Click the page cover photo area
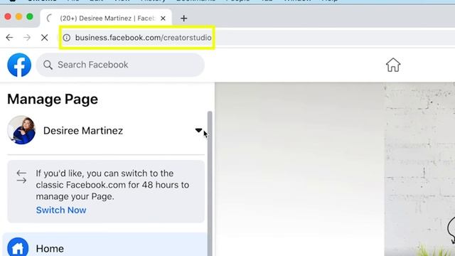The width and height of the screenshot is (455, 256). (335, 169)
